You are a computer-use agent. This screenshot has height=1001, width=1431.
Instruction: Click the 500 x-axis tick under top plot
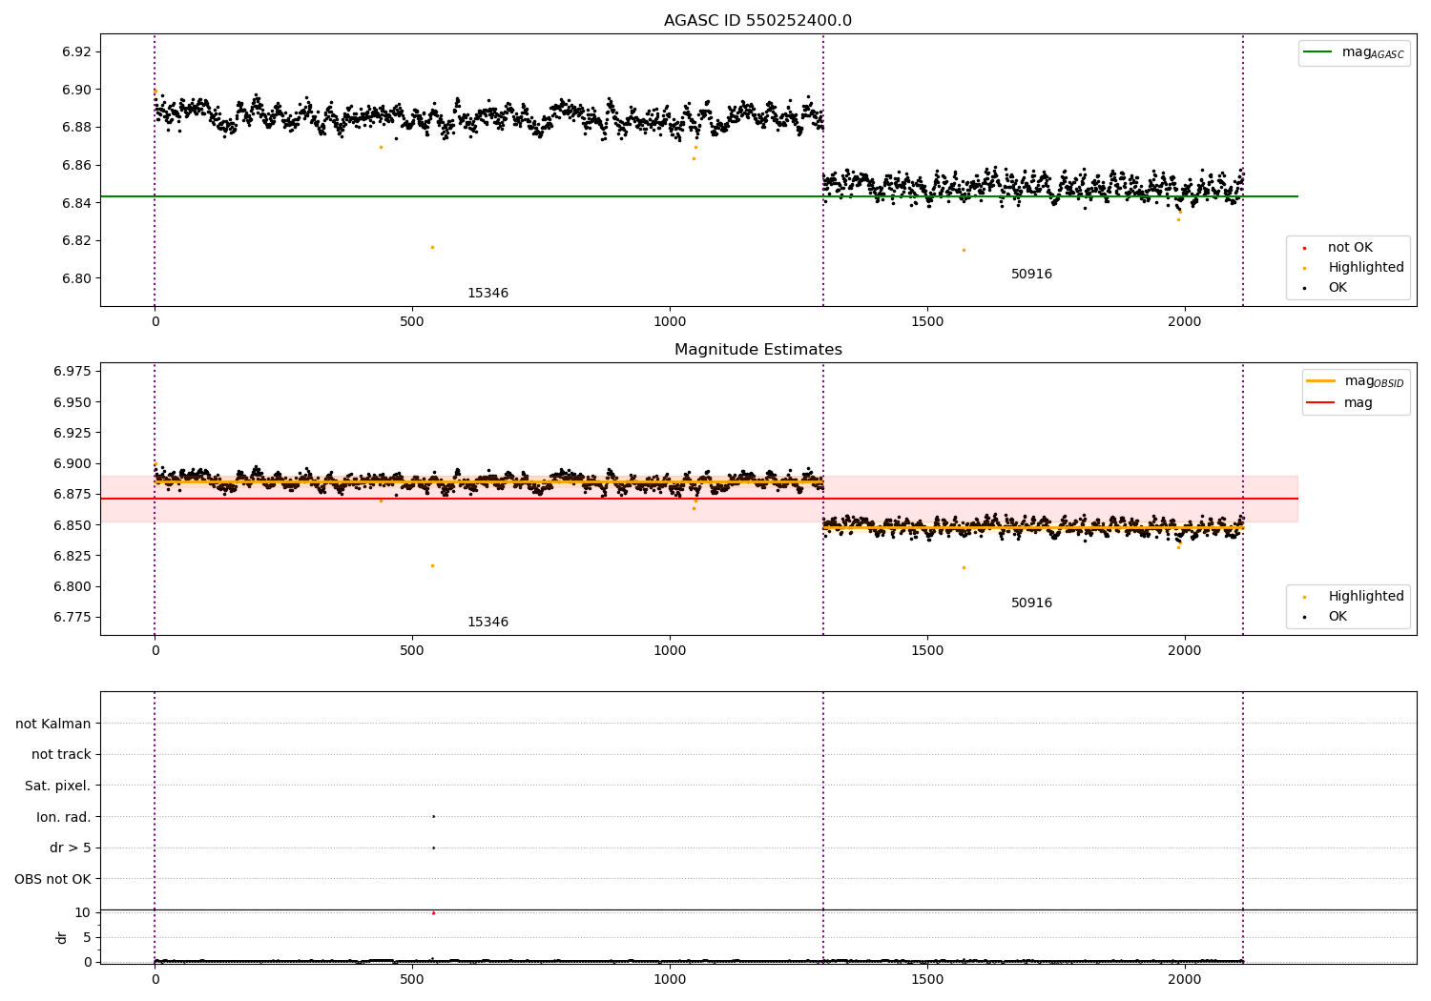[412, 322]
